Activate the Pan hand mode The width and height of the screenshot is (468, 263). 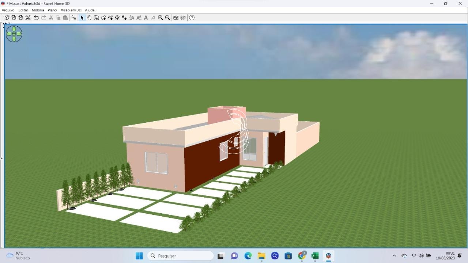pos(89,18)
